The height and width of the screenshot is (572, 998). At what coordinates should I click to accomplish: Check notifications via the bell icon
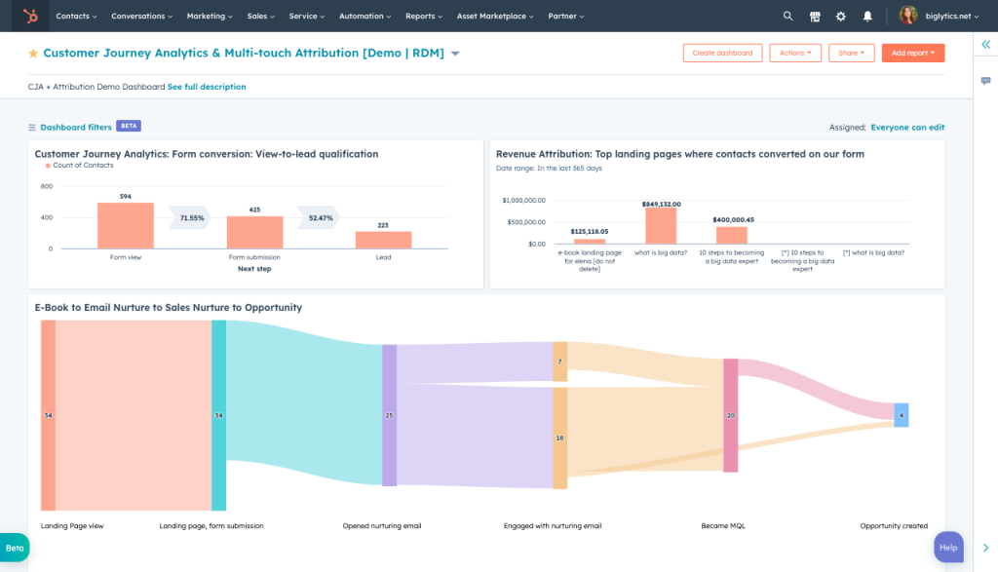coord(866,16)
